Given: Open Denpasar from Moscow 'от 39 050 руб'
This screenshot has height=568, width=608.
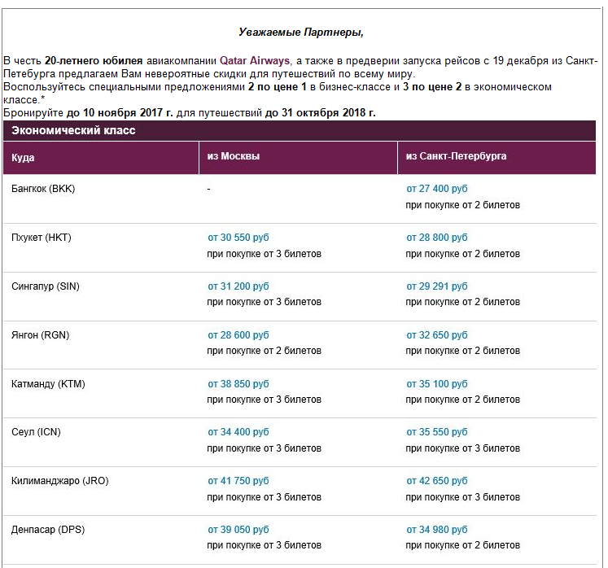Looking at the screenshot, I should click(238, 530).
